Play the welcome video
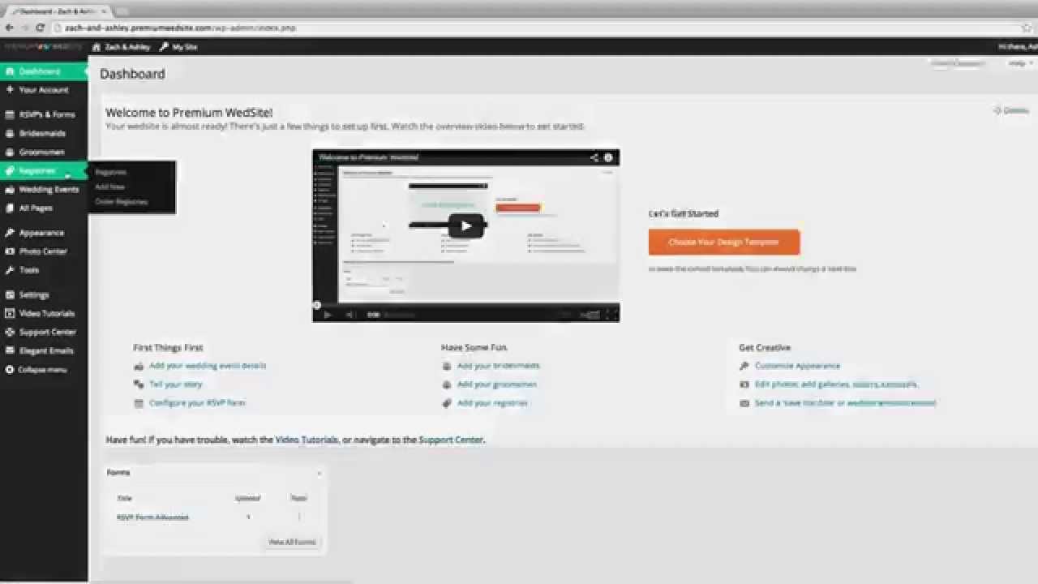The height and width of the screenshot is (584, 1038). [465, 226]
